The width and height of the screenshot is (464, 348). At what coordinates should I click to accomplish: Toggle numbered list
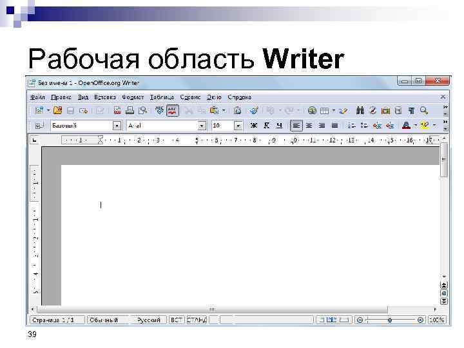(351, 126)
